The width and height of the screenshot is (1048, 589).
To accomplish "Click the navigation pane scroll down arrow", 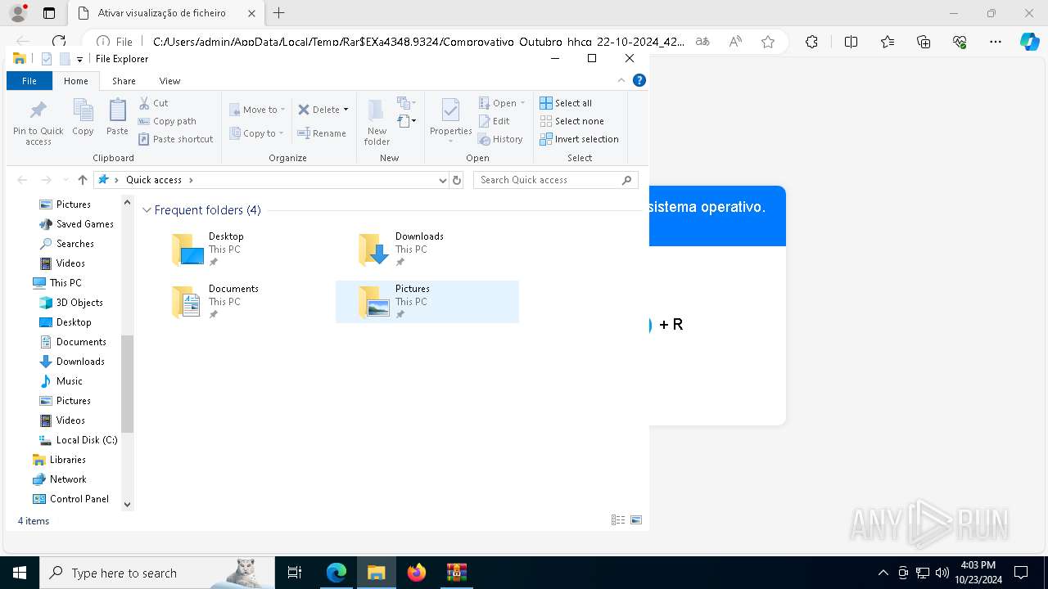I will point(127,505).
